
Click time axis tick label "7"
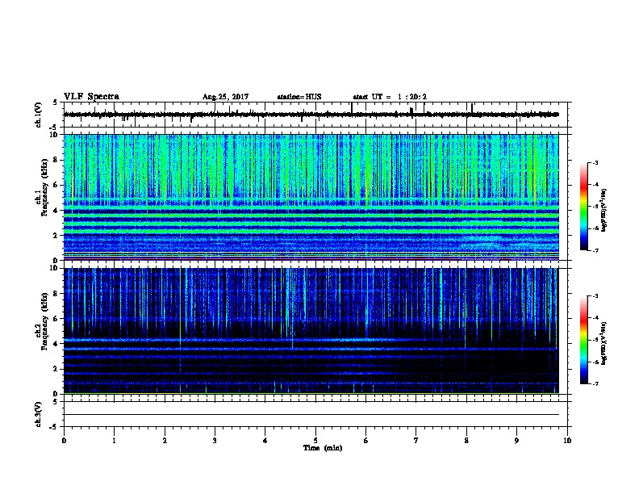pyautogui.click(x=416, y=441)
